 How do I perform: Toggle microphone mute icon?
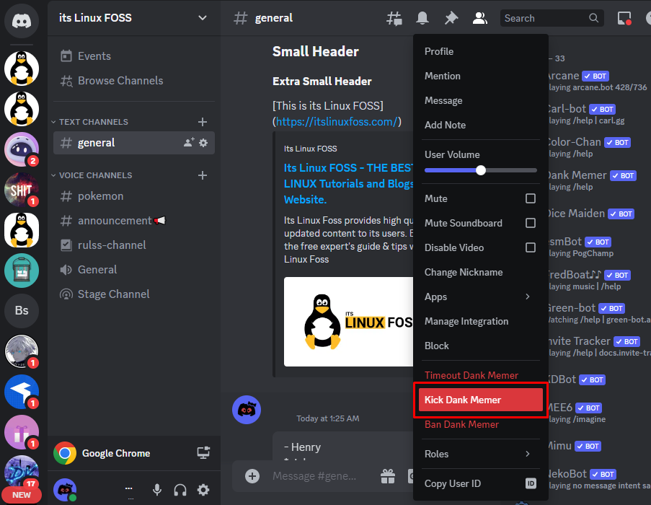pyautogui.click(x=157, y=490)
